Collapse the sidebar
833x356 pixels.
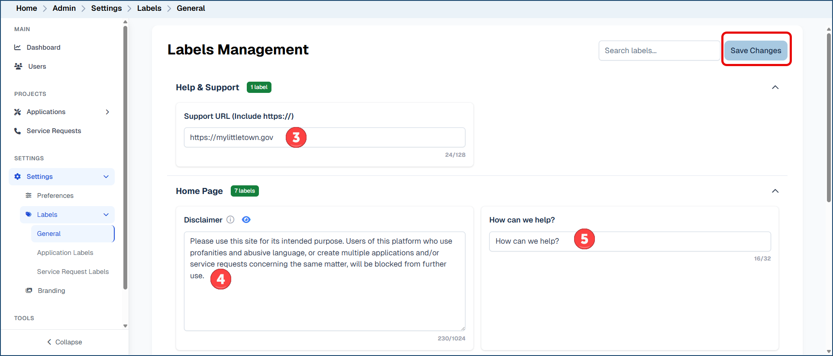[65, 342]
